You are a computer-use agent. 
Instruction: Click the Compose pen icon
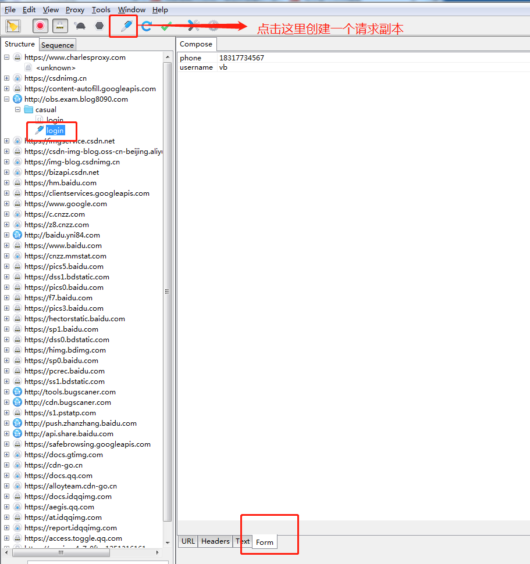[x=126, y=26]
